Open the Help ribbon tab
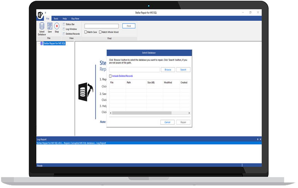Screen dimensions: 298x188 (x=64, y=18)
